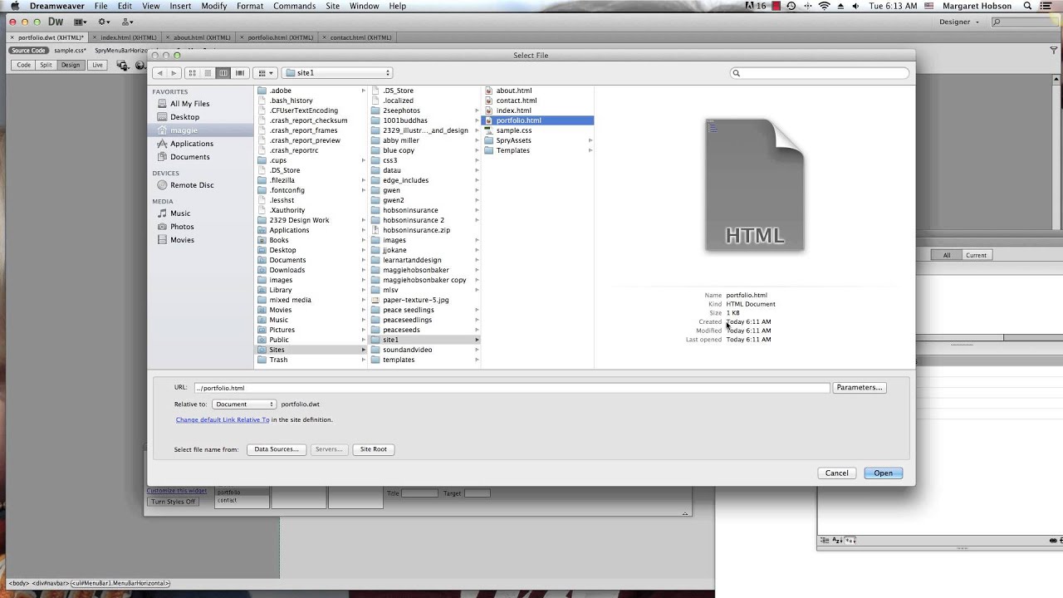Edit the URL text field

click(x=511, y=388)
